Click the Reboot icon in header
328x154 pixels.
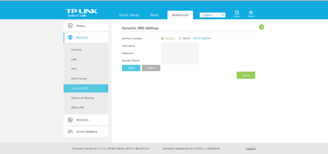point(251,13)
